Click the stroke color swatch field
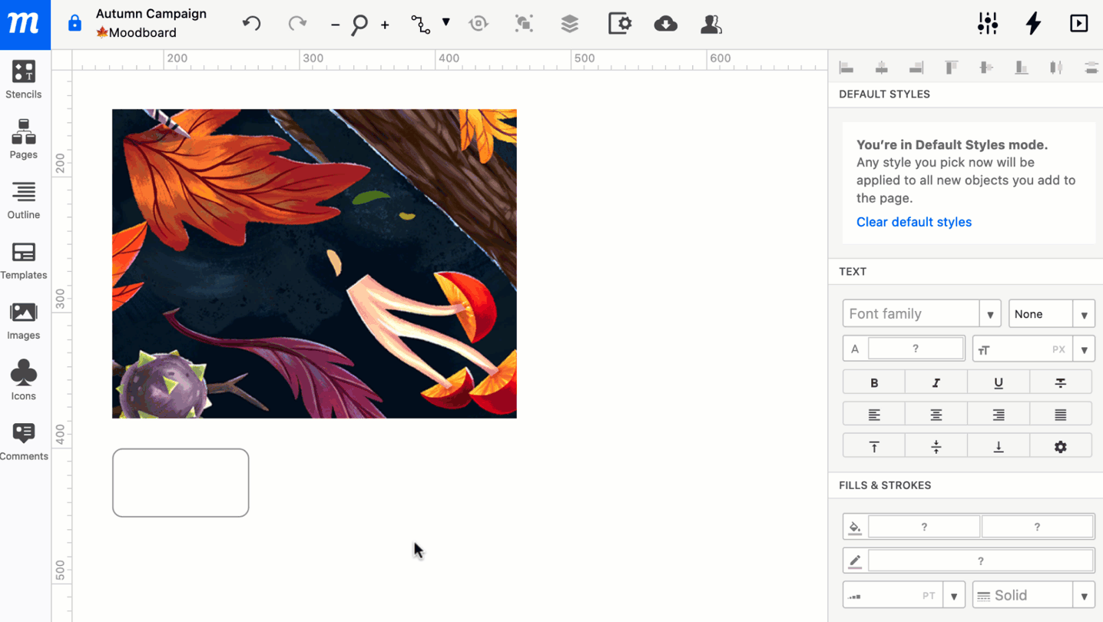 point(980,561)
